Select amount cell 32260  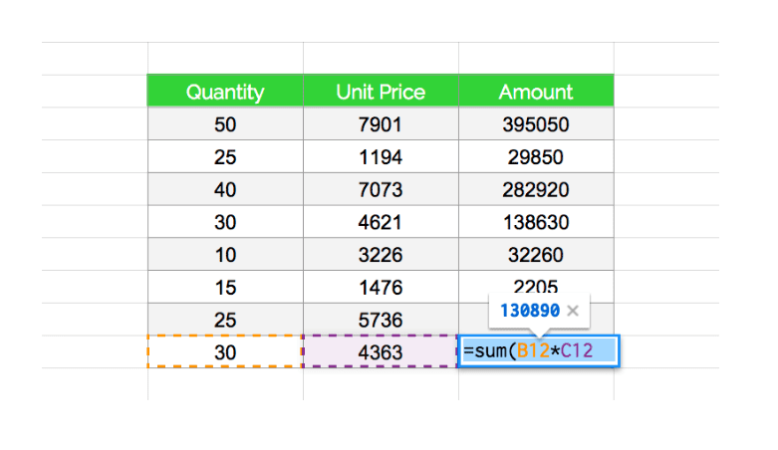coord(536,255)
